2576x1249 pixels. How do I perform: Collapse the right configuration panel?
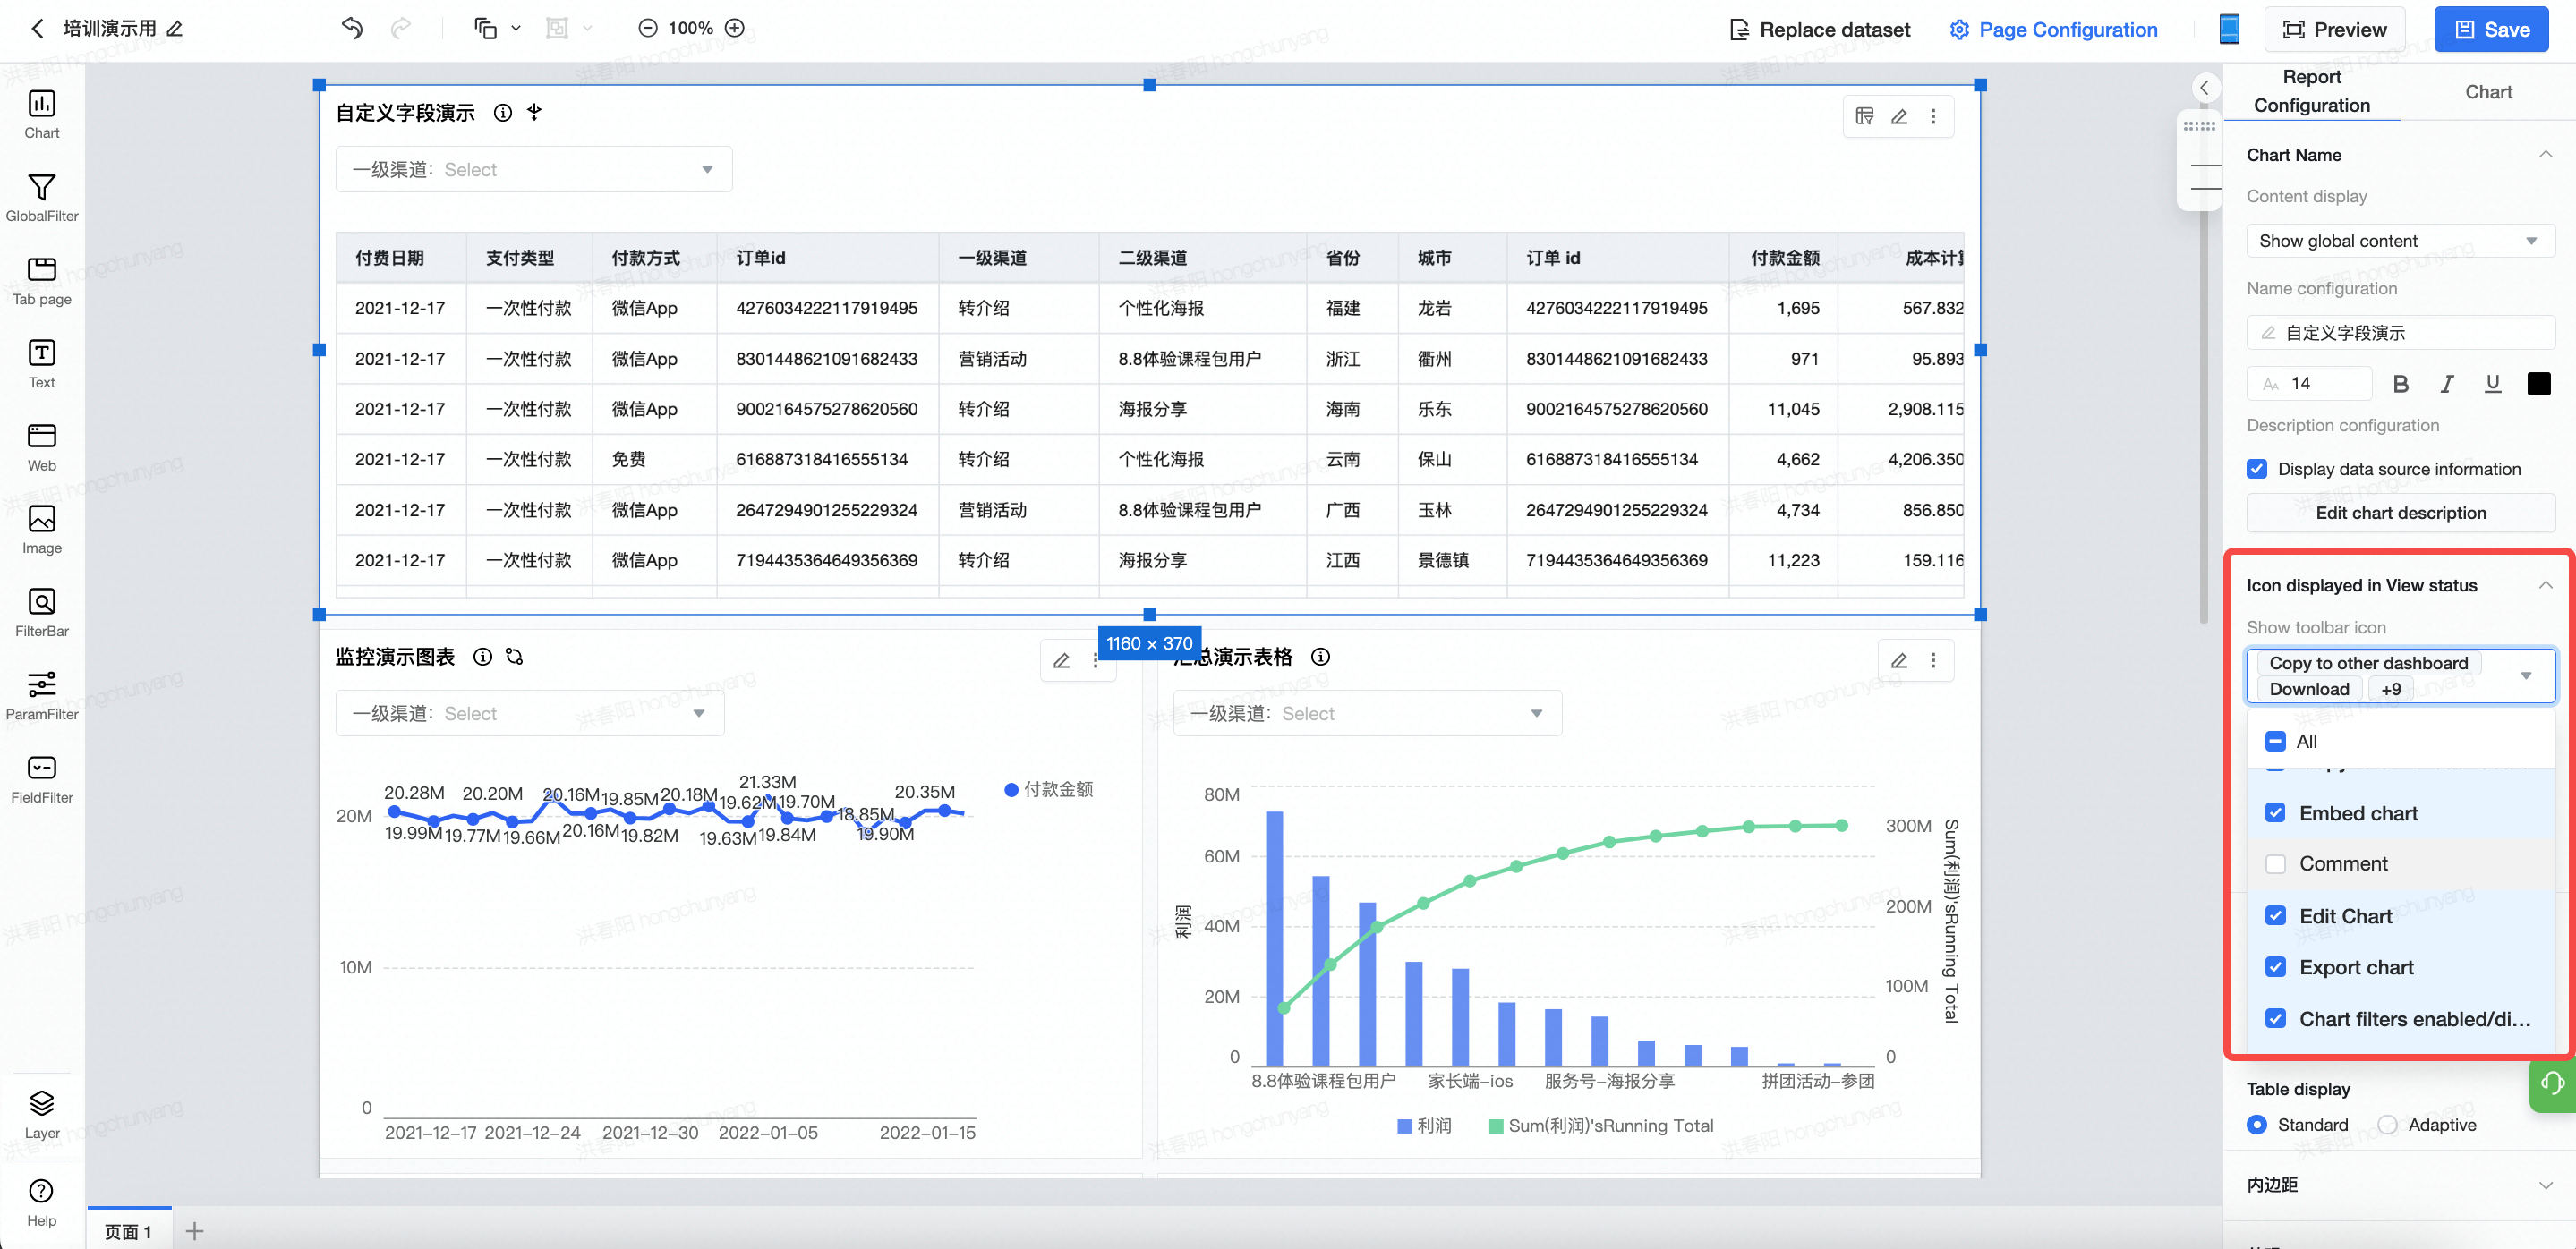click(2204, 88)
